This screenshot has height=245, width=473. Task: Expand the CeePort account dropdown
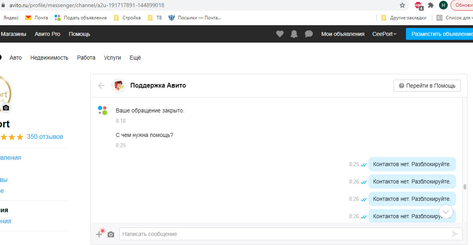384,34
